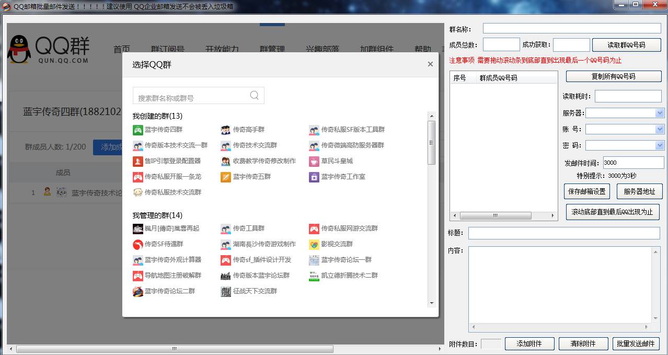Open the 服务器地址 button
Screen dimensions: 668x355
(639, 191)
